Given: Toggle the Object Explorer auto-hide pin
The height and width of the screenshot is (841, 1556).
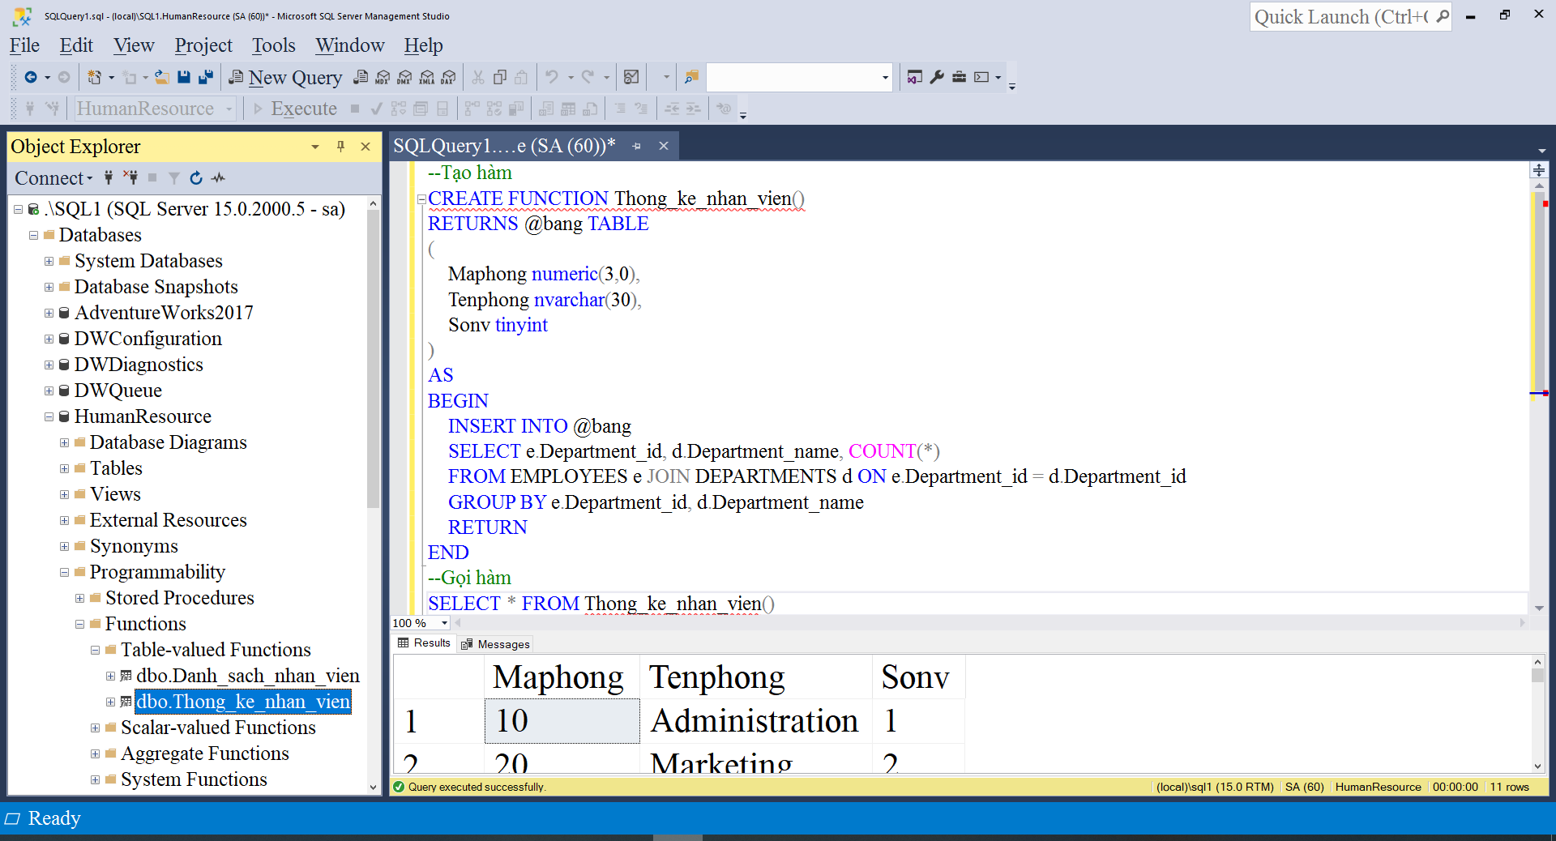Looking at the screenshot, I should [340, 147].
